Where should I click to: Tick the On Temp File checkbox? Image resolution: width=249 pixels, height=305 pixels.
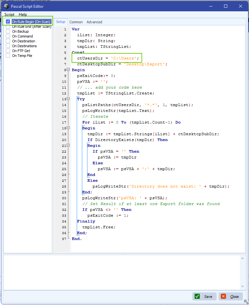8,56
